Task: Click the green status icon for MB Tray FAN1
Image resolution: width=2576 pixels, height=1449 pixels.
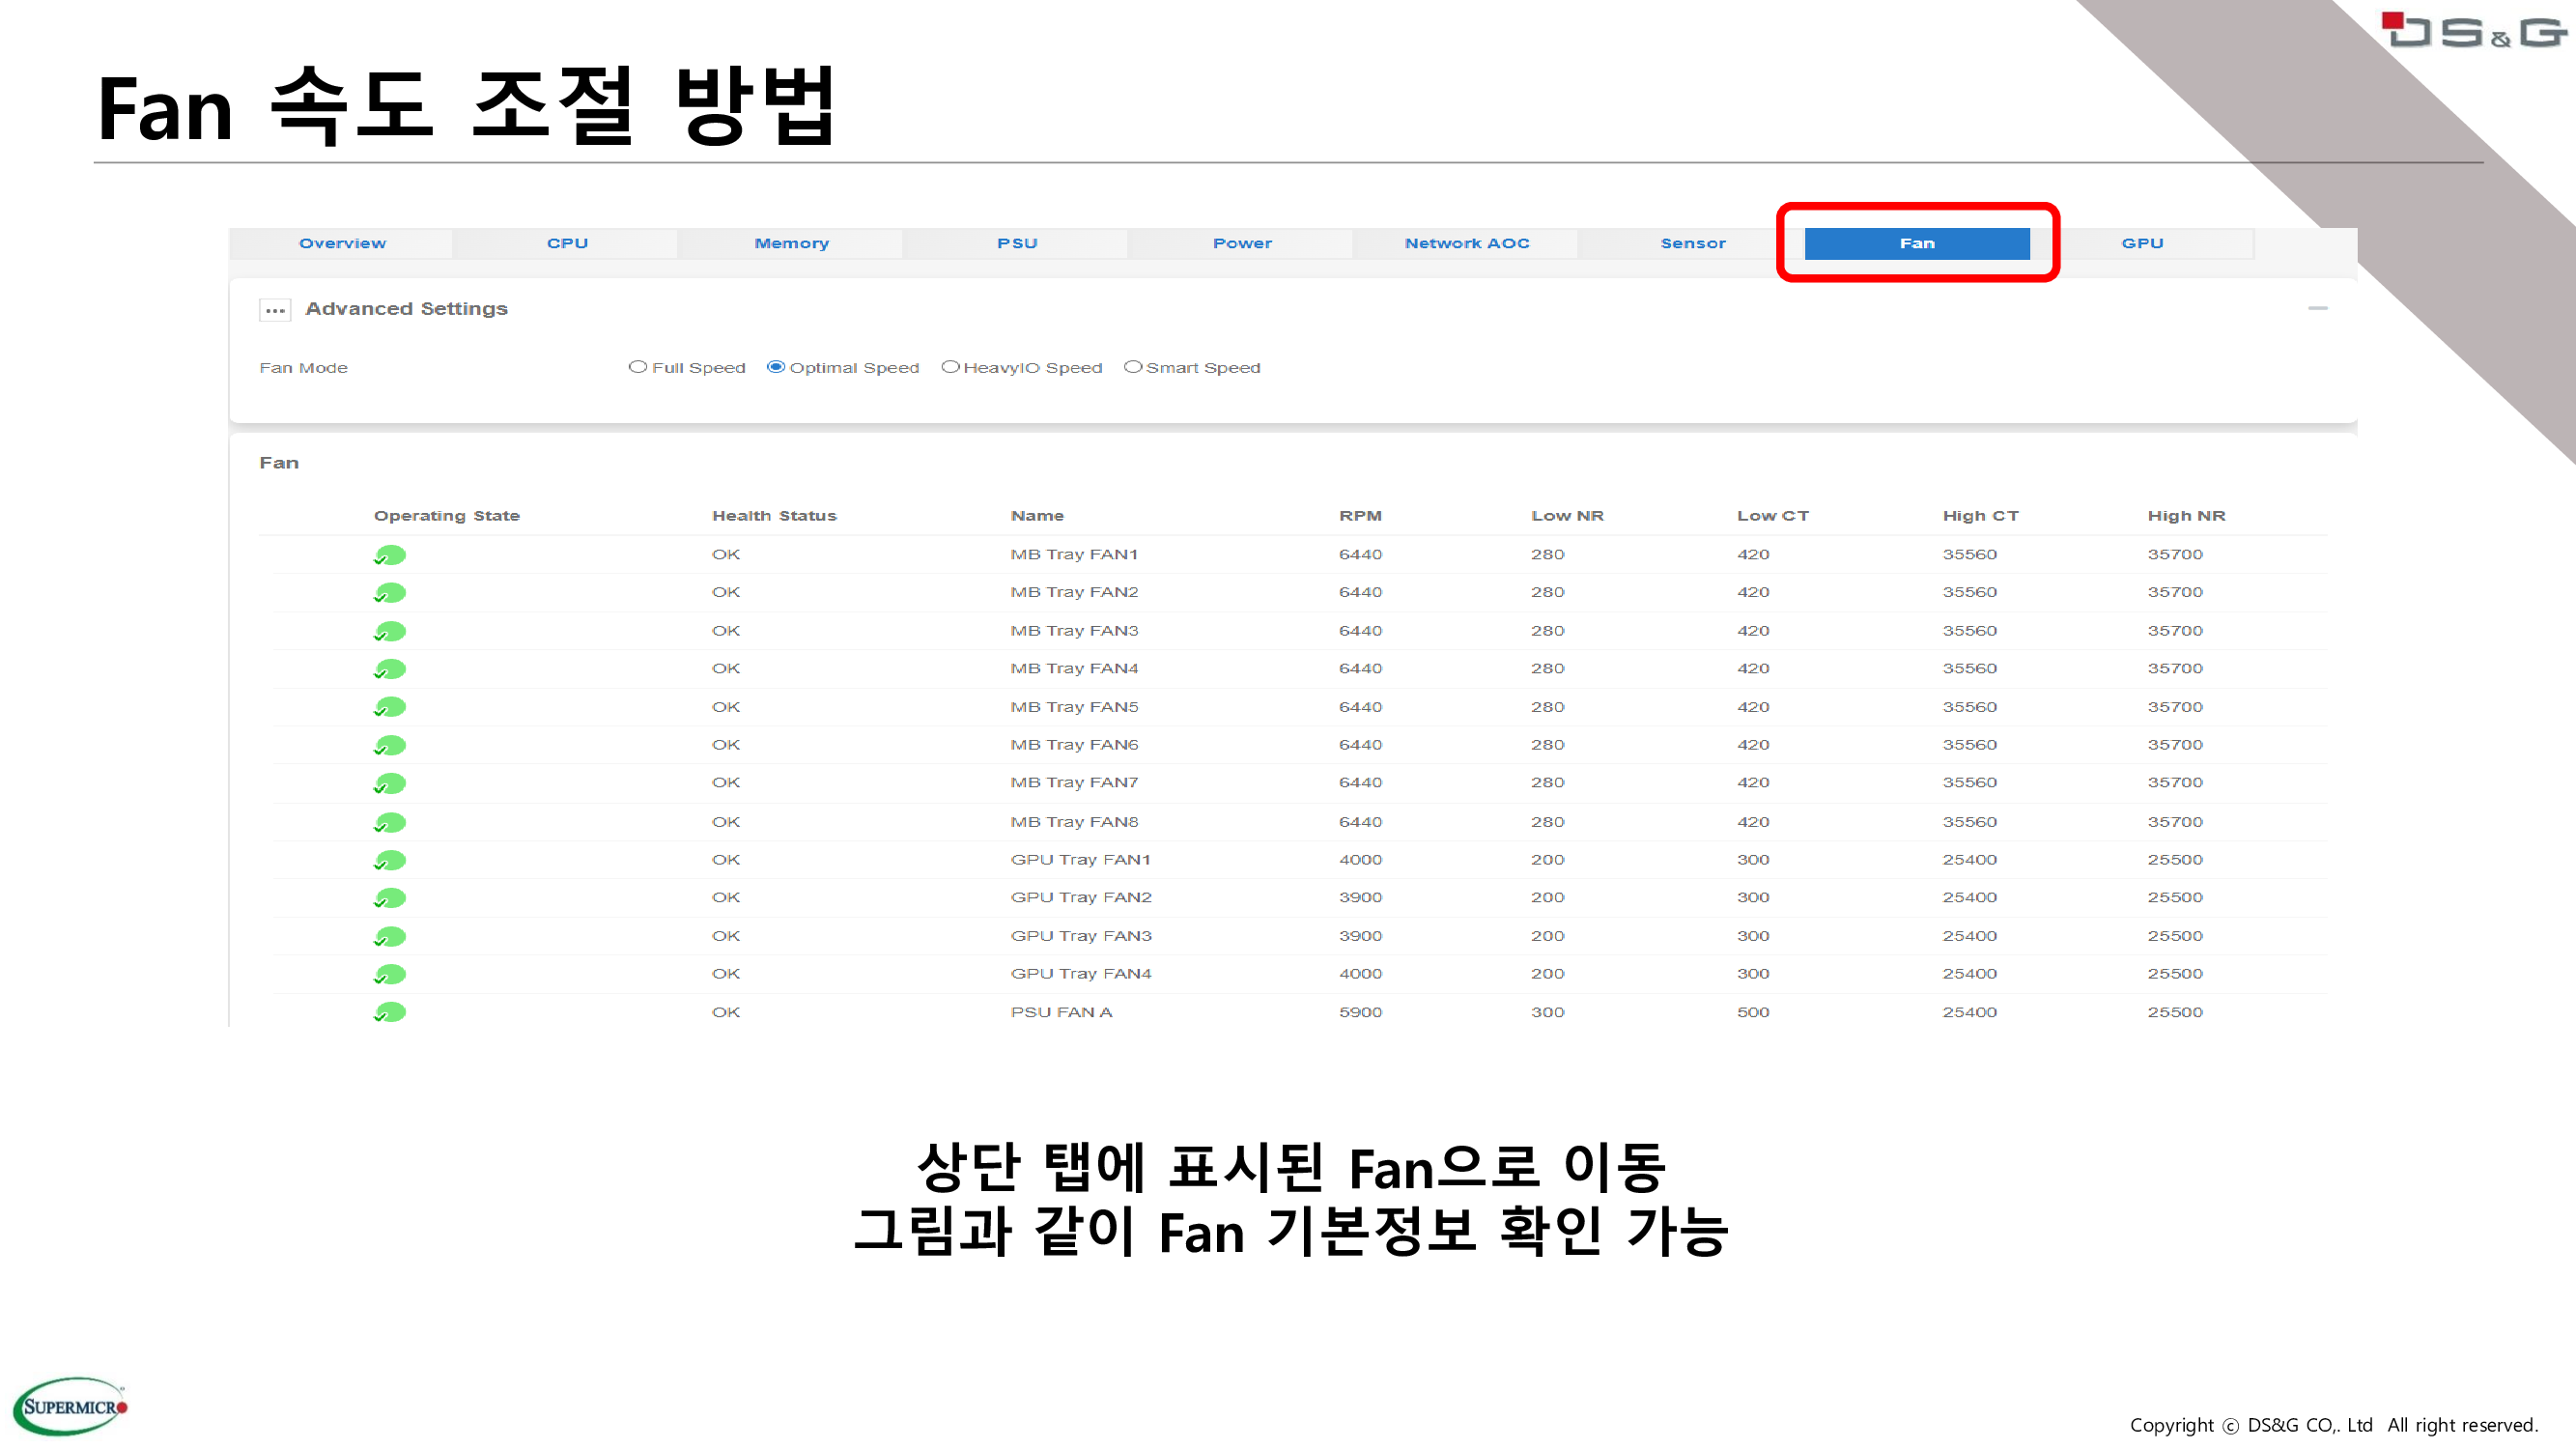Action: click(x=390, y=554)
